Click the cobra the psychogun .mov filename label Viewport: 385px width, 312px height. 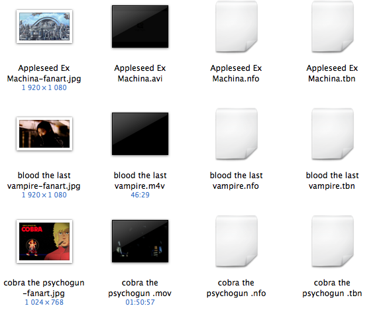coord(140,287)
